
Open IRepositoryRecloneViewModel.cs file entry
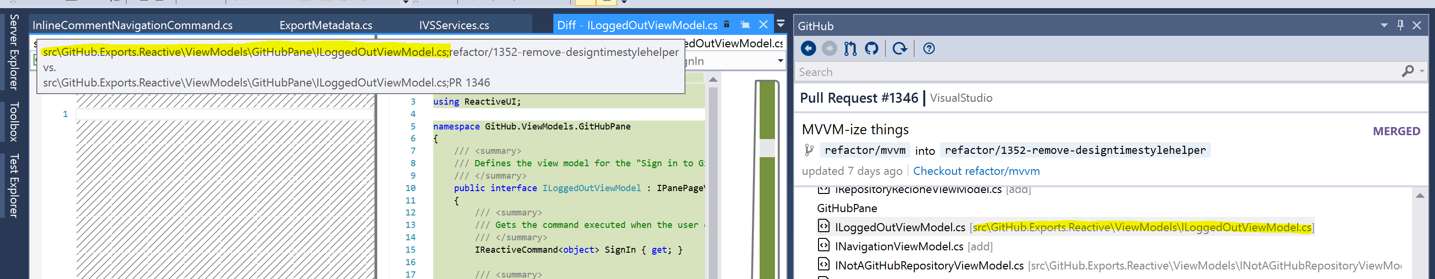(918, 190)
